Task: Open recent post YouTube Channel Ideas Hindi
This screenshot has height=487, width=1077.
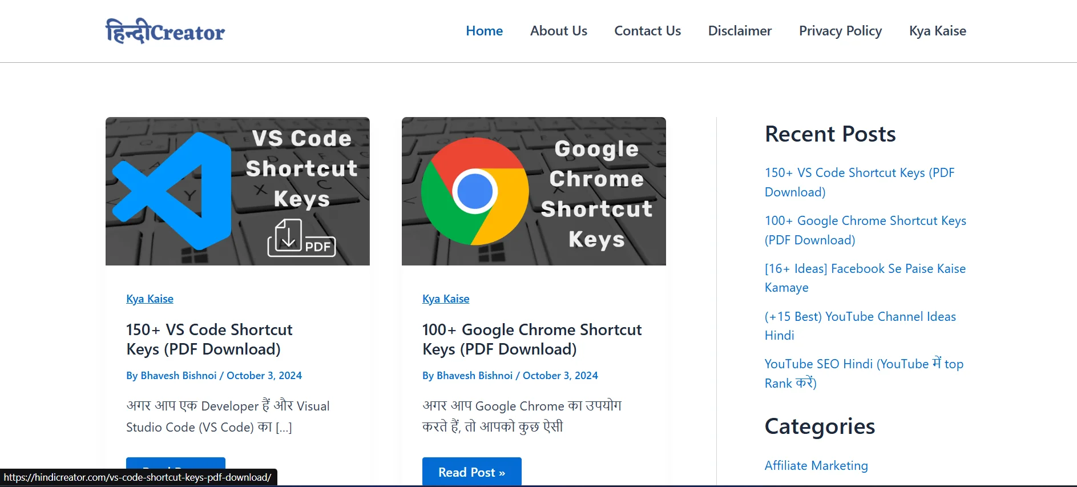Action: (860, 326)
